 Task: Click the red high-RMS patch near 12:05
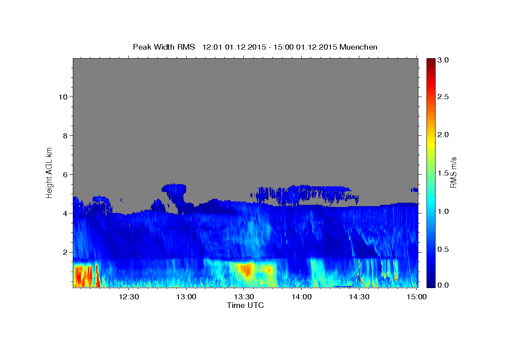(x=83, y=276)
